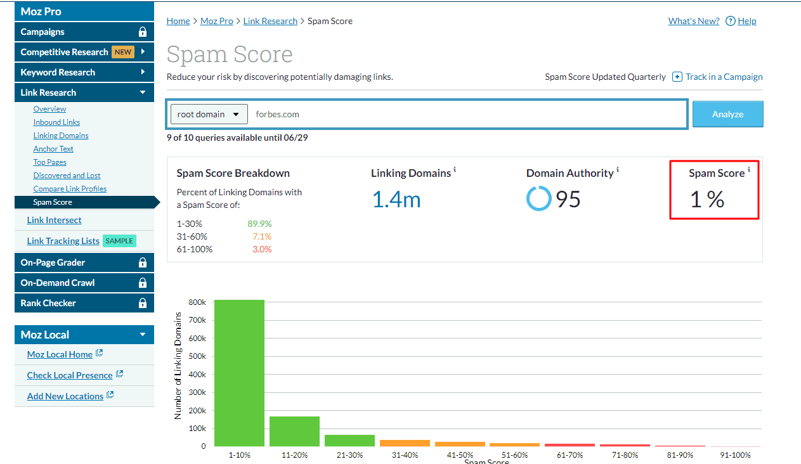Screen dimensions: 801x464
Task: Click the 11-20% green chart bar
Action: click(294, 431)
